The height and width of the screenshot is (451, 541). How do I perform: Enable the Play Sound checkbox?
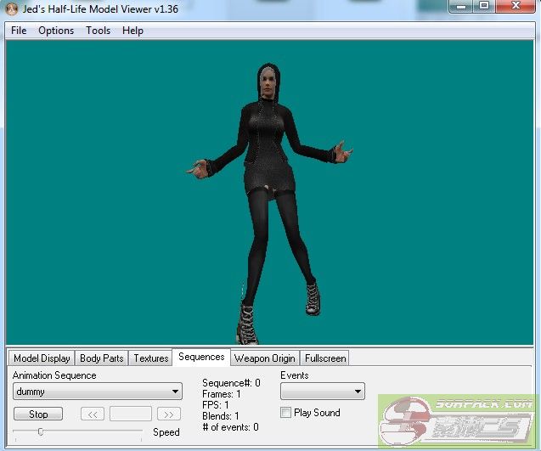click(286, 413)
